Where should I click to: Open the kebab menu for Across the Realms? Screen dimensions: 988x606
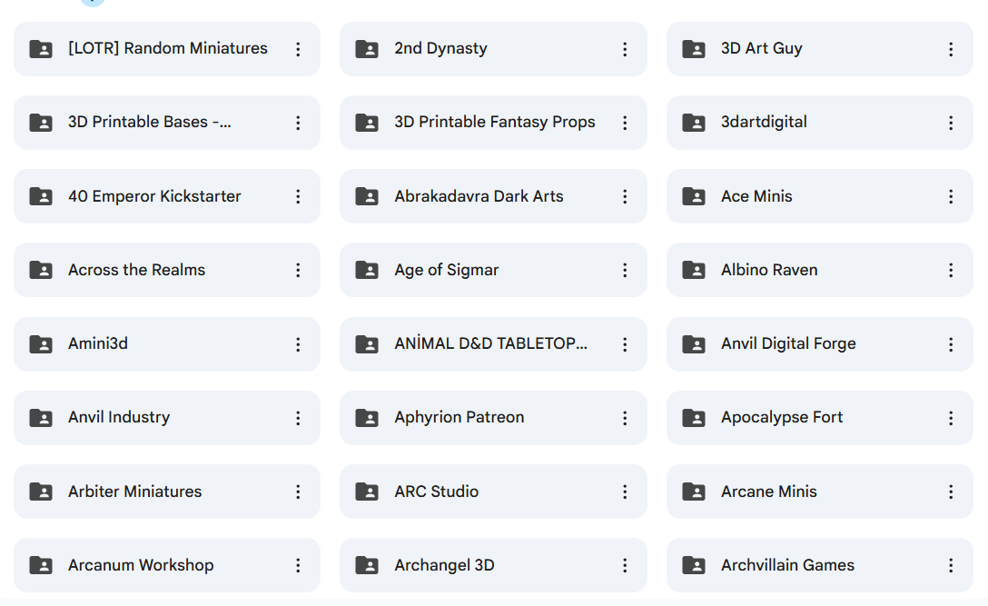[x=298, y=271]
